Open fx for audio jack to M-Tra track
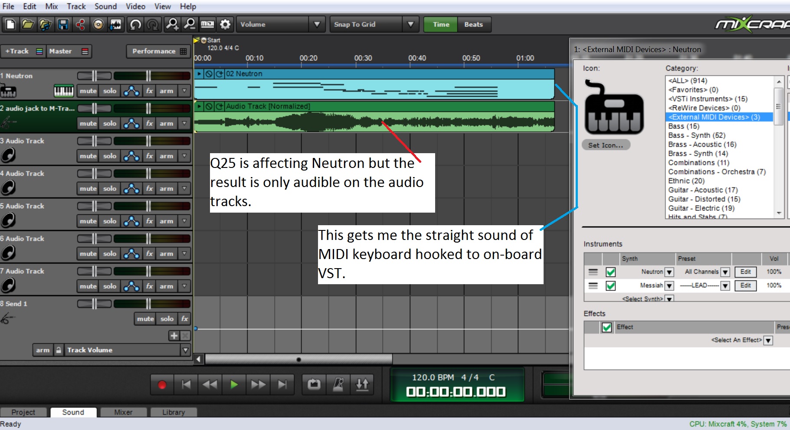790x430 pixels. click(149, 123)
